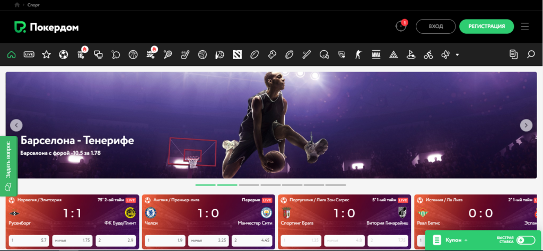Show next banner slide arrow

(527, 125)
